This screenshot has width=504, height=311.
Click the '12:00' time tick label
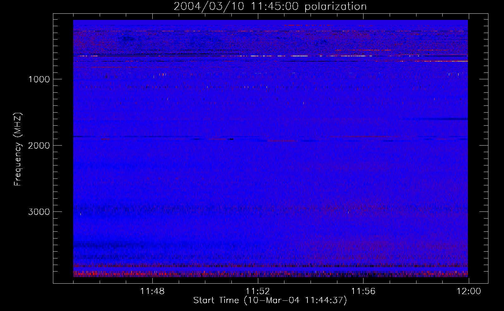[x=469, y=291]
